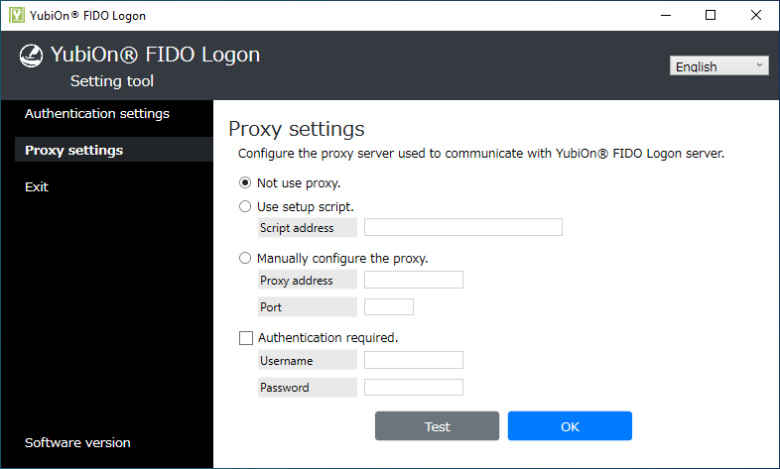Image resolution: width=780 pixels, height=469 pixels.
Task: Choose the 'Use setup script' option
Action: (245, 206)
